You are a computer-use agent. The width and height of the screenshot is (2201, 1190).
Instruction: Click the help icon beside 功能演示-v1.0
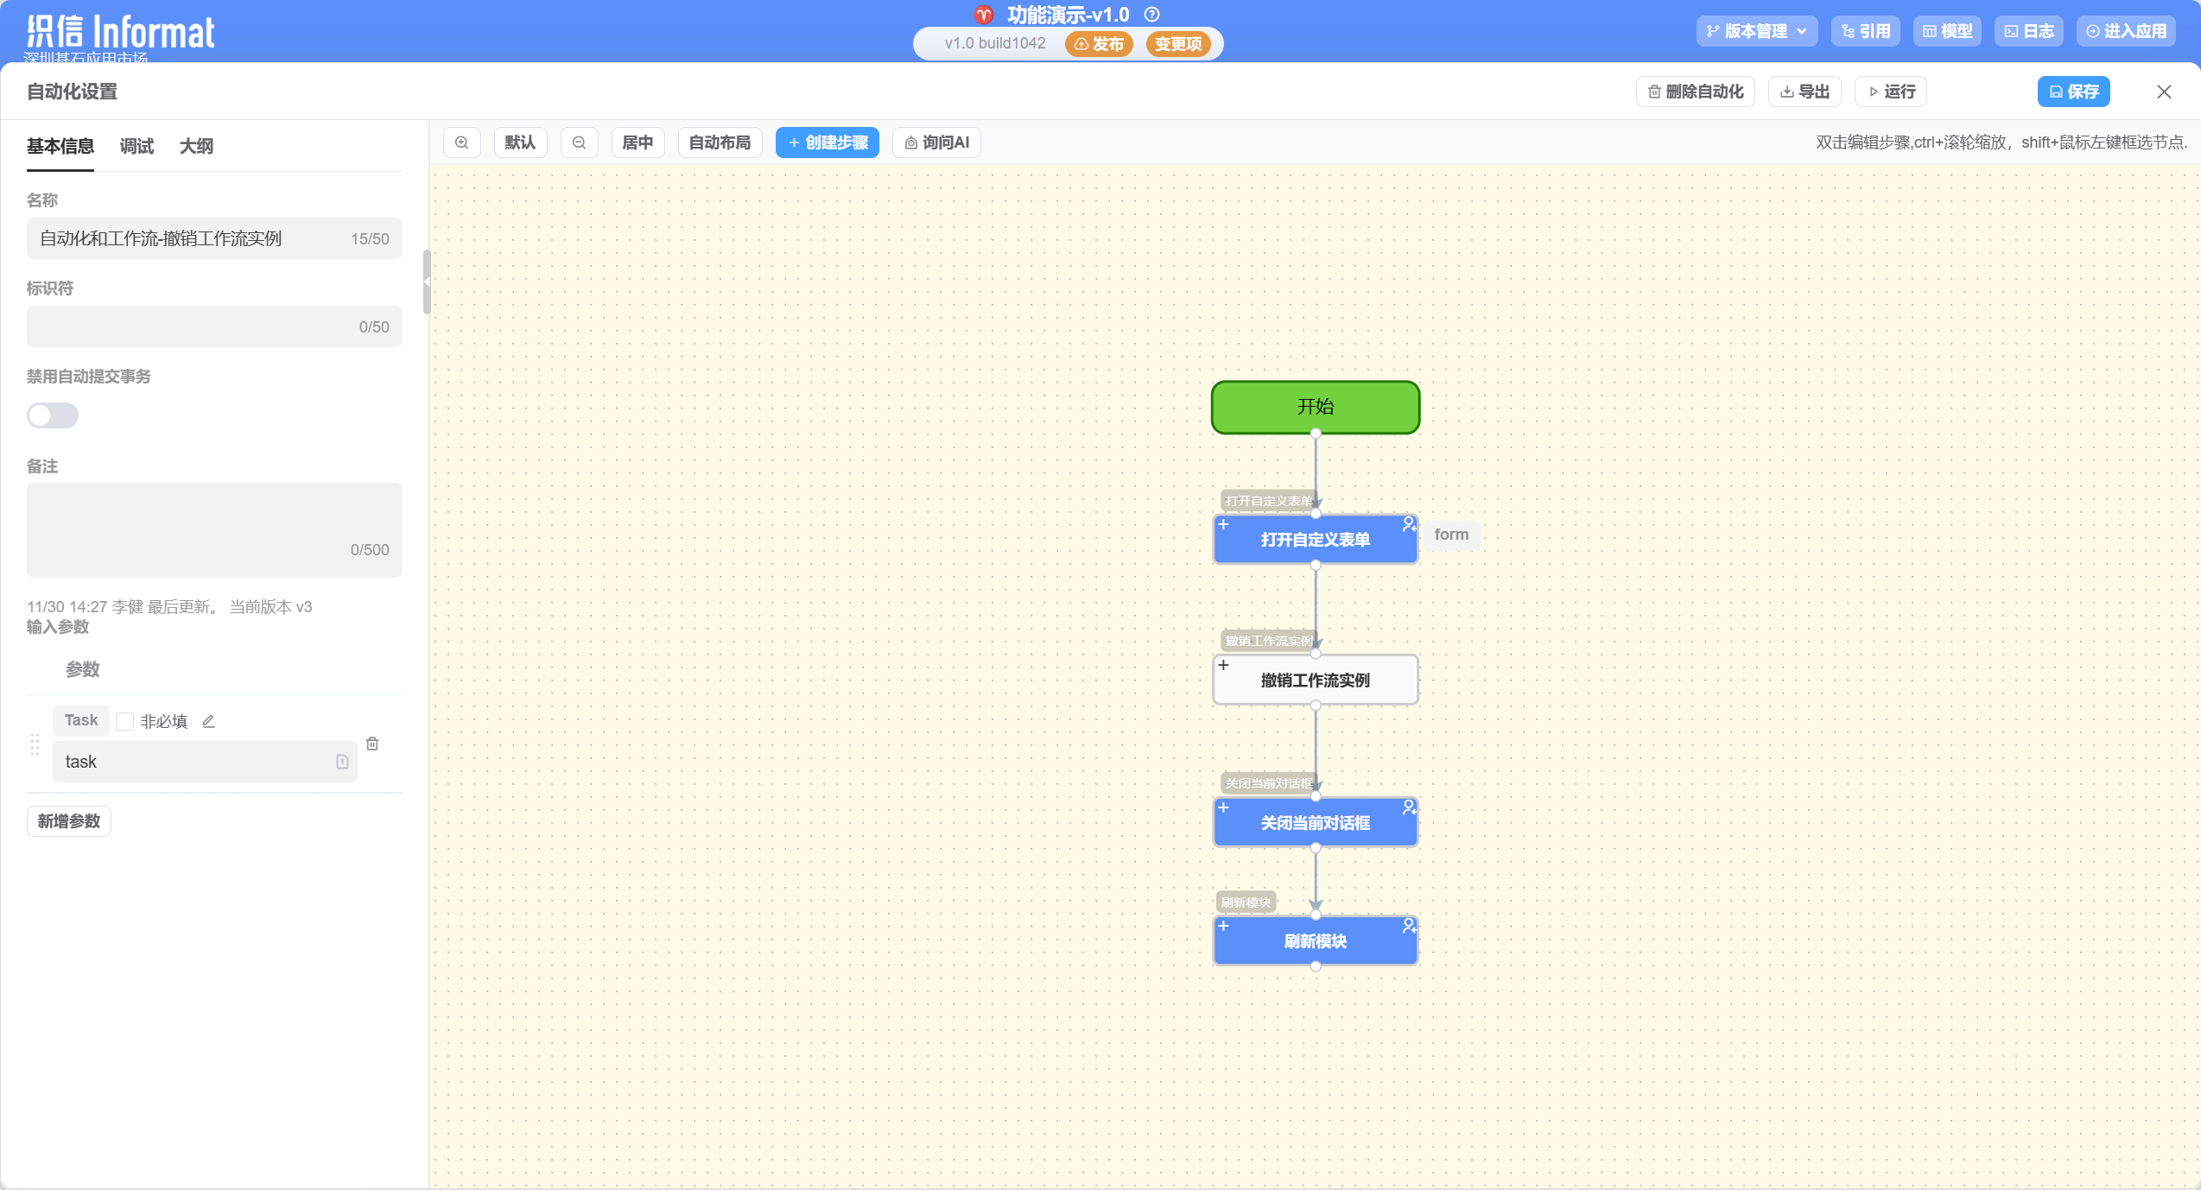click(1151, 15)
